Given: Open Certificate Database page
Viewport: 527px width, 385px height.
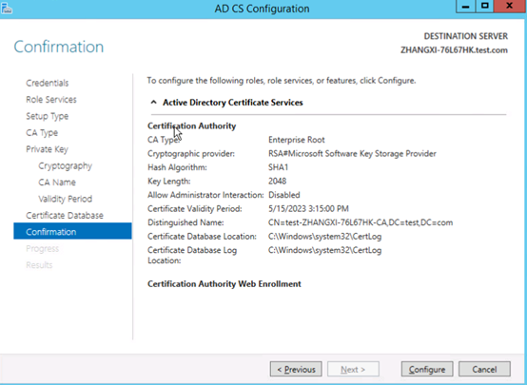Looking at the screenshot, I should point(65,216).
